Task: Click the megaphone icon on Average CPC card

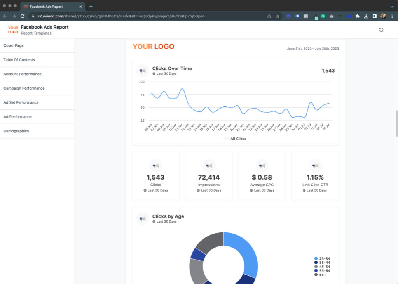Action: [262, 166]
